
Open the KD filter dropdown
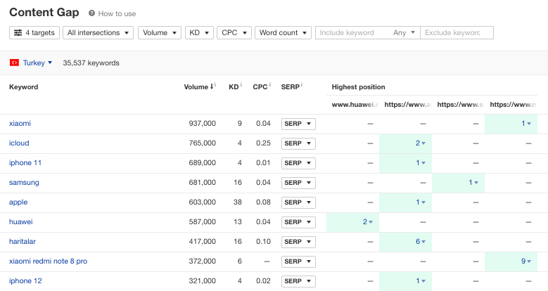(x=199, y=33)
